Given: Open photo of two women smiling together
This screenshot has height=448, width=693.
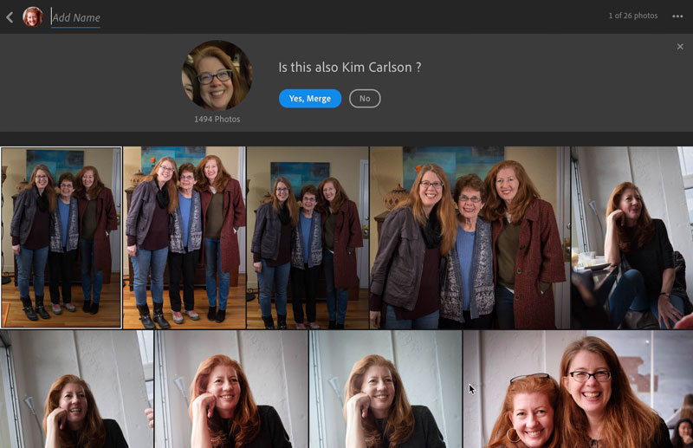Looking at the screenshot, I should (x=578, y=389).
